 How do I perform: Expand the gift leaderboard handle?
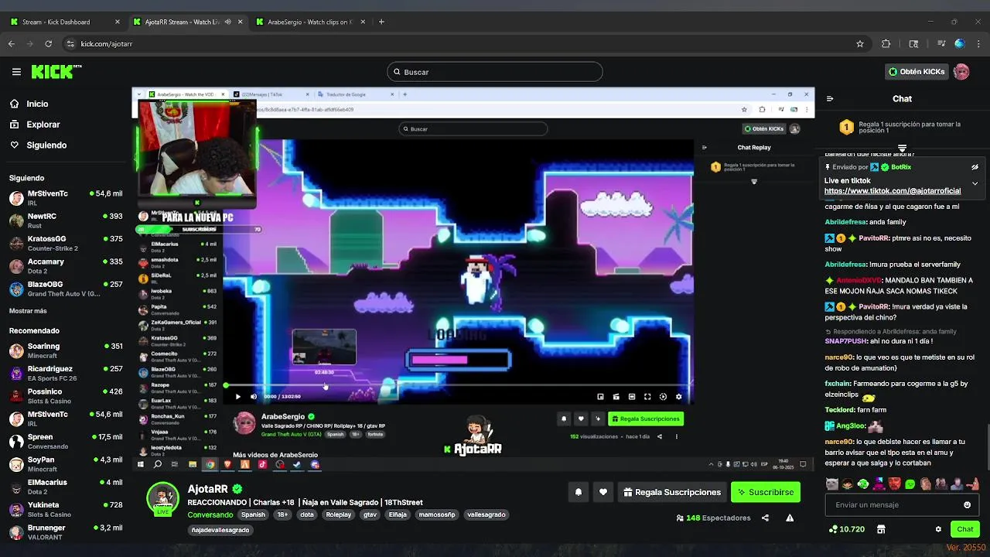pos(902,148)
